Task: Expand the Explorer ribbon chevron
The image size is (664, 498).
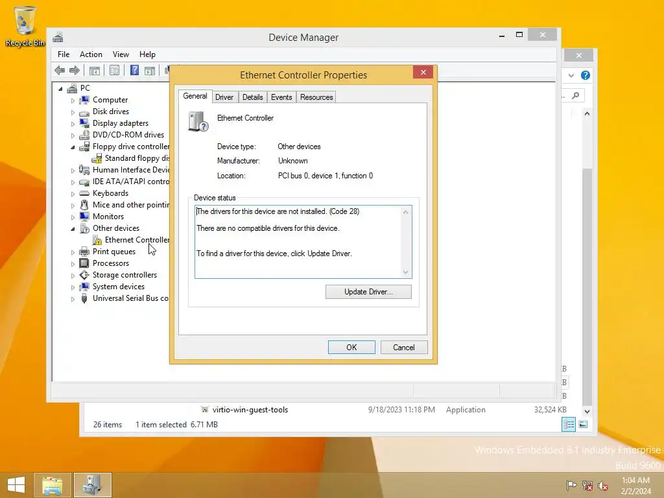Action: [571, 75]
